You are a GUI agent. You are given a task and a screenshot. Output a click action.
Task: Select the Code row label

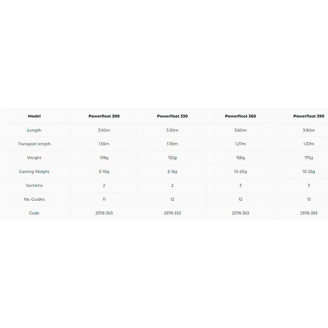pyautogui.click(x=34, y=213)
